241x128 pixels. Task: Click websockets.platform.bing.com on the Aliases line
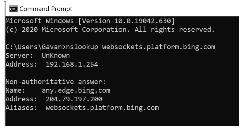[102, 108]
